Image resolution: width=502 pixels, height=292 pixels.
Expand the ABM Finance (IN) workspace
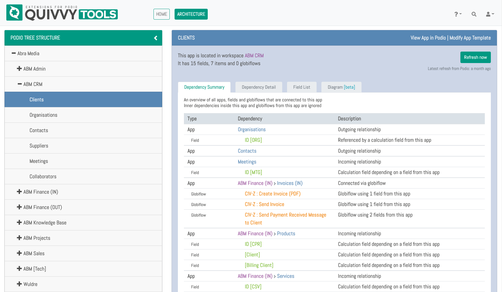pyautogui.click(x=19, y=192)
